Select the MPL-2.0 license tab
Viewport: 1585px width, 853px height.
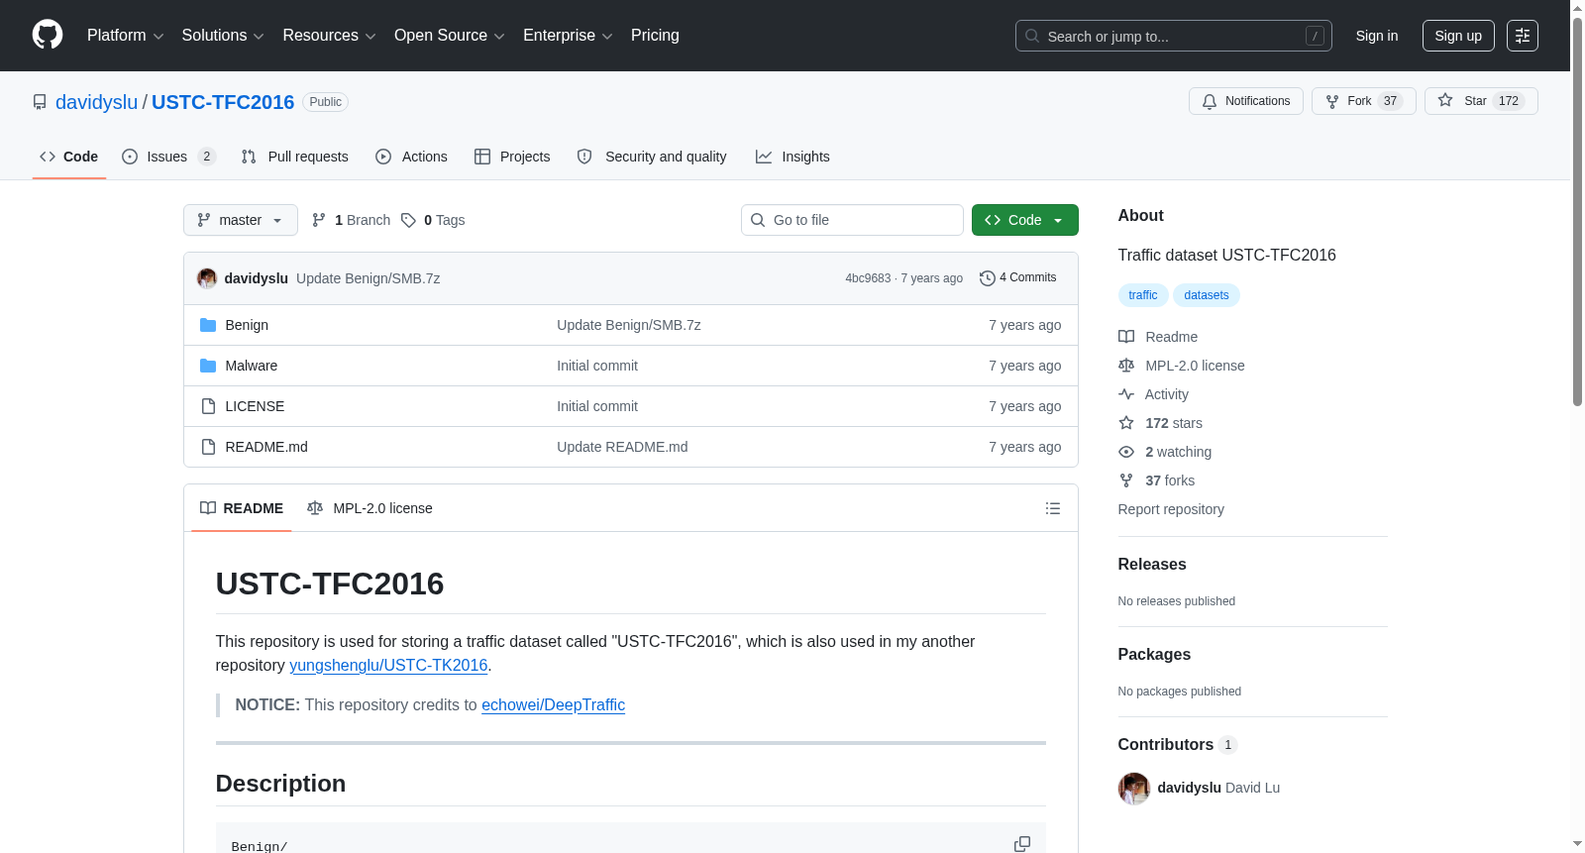tap(370, 508)
